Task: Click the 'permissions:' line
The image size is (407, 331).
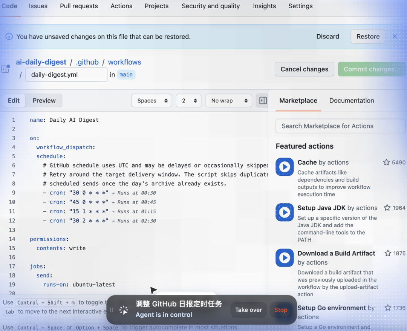Action: click(49, 239)
